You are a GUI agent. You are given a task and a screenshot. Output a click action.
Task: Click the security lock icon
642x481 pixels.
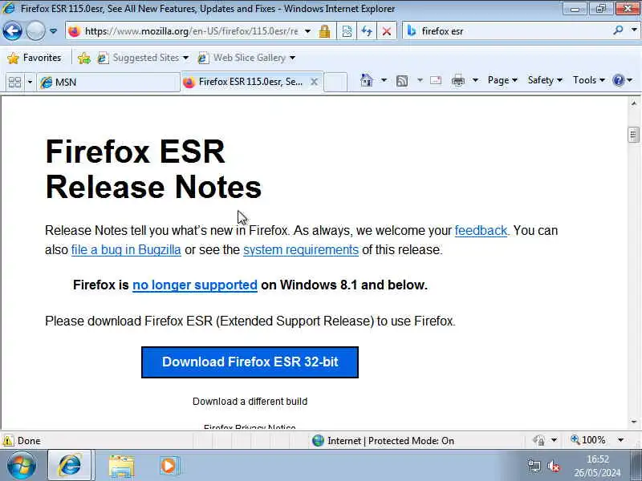(x=325, y=31)
